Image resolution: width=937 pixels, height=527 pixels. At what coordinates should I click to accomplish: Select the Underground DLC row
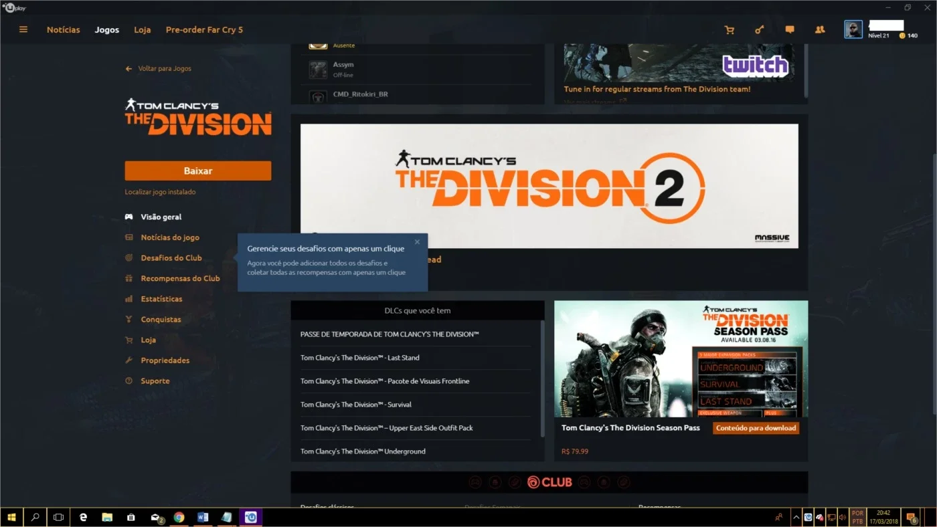[415, 451]
